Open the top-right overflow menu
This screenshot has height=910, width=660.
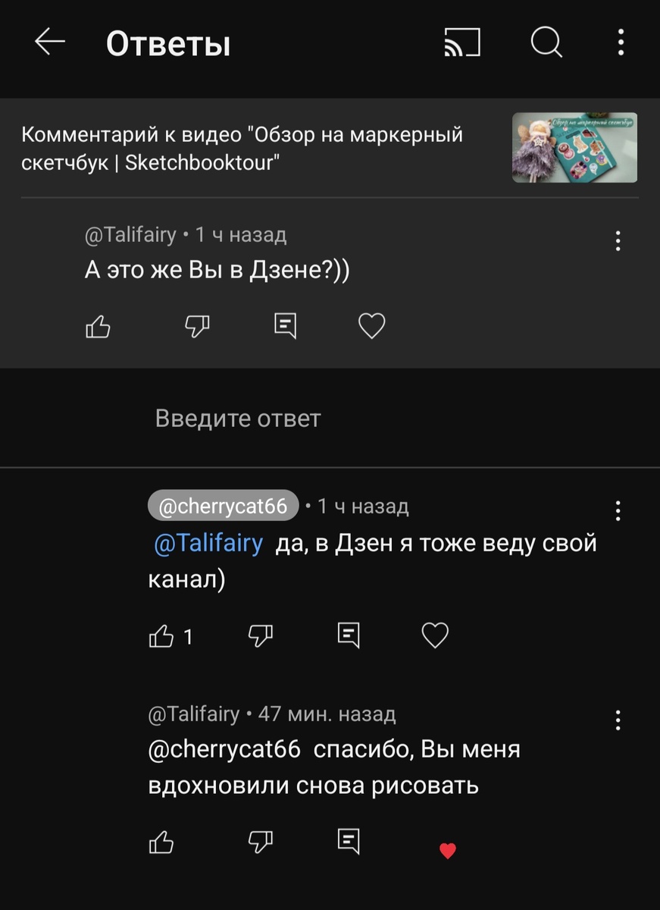tap(620, 43)
